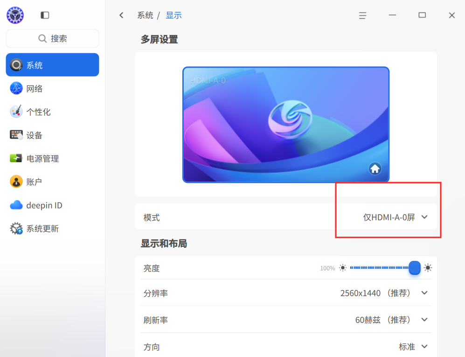
Task: Click the home icon on the monitor preview
Action: click(375, 168)
